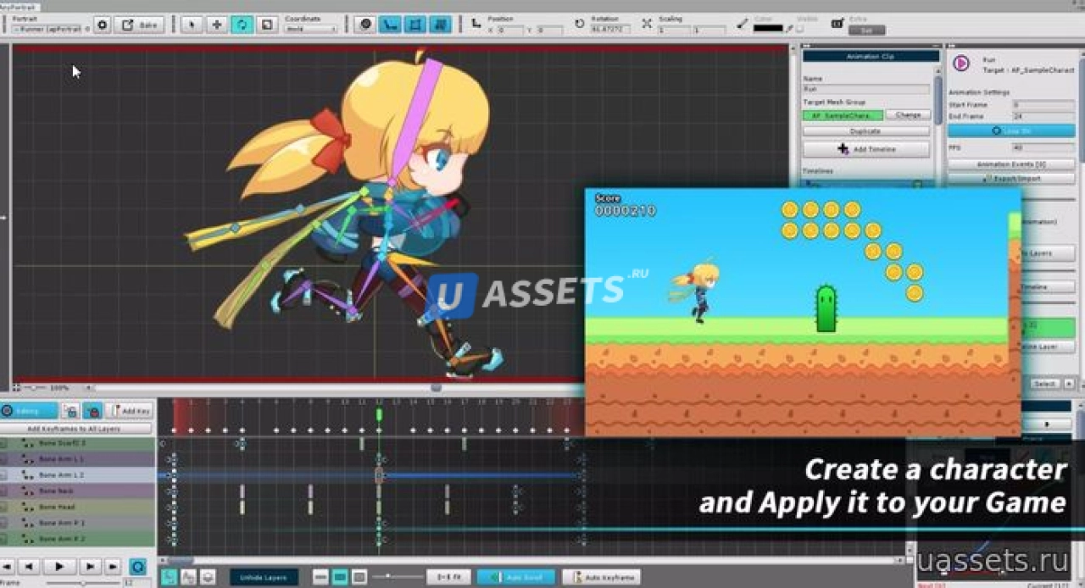Toggle visibility box of Bone Neck layer
The height and width of the screenshot is (588, 1085).
pyautogui.click(x=3, y=491)
